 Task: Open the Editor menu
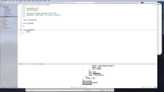(x=25, y=1)
